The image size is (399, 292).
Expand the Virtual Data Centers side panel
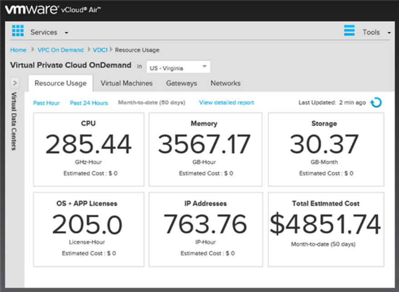click(15, 83)
